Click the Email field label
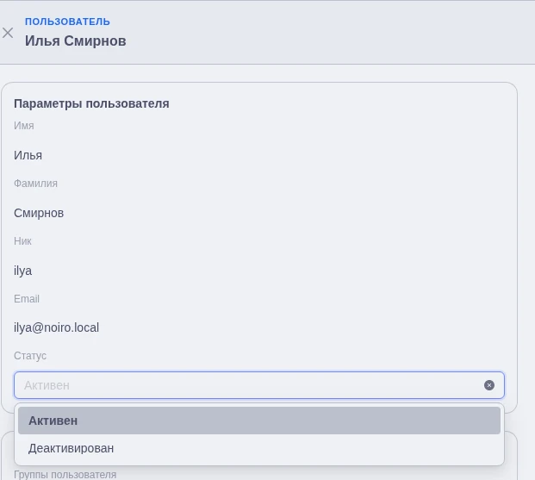This screenshot has height=480, width=535. [27, 299]
